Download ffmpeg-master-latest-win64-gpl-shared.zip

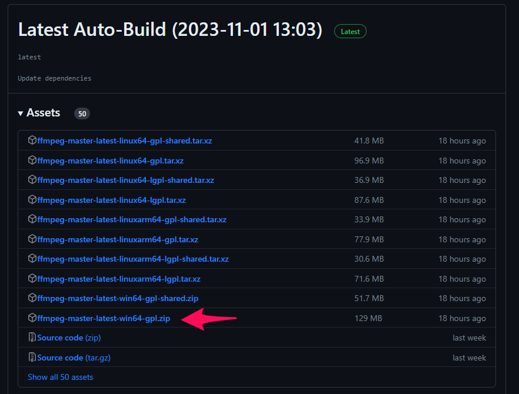point(118,298)
